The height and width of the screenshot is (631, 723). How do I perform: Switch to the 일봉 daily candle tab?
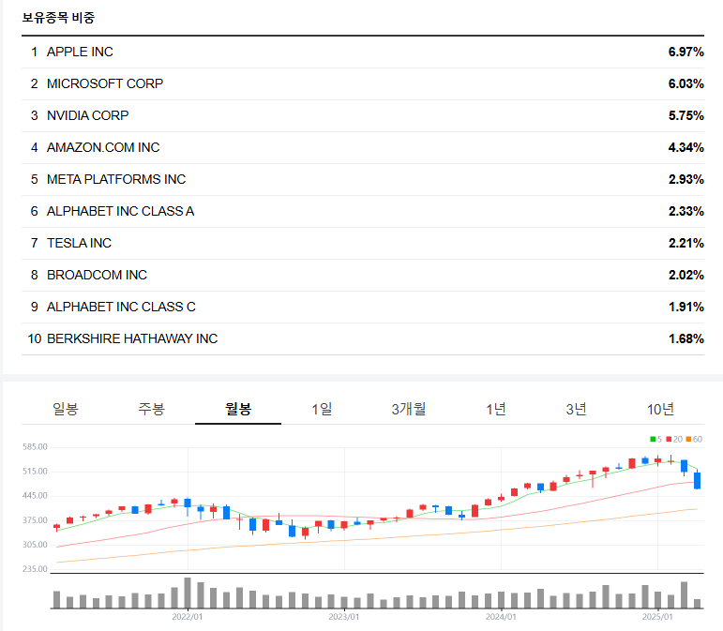coord(66,409)
